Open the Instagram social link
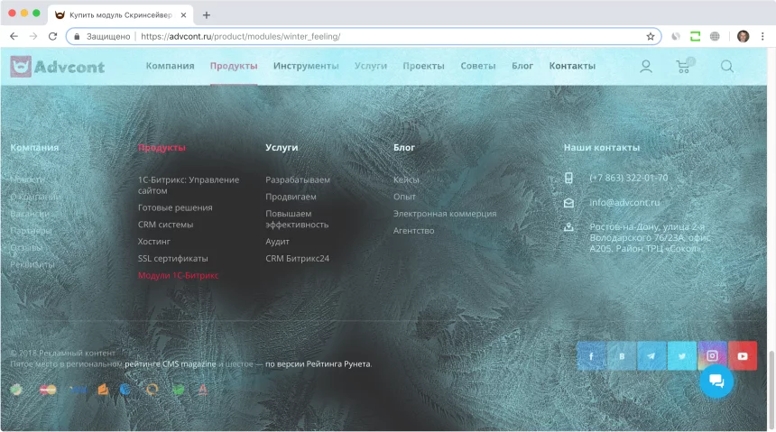776x432 pixels. [x=712, y=356]
